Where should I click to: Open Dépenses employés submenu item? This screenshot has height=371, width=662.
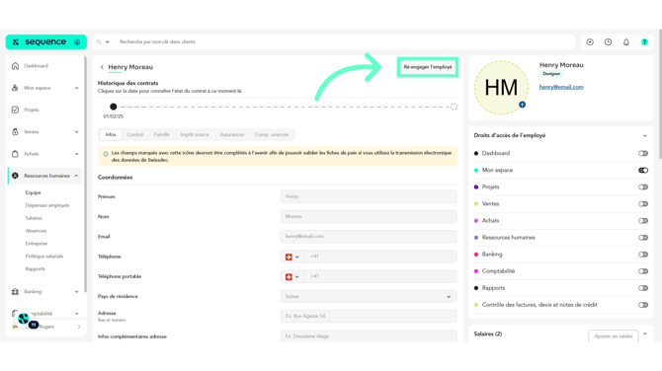[x=47, y=205]
